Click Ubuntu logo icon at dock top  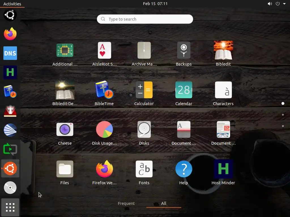click(x=10, y=15)
